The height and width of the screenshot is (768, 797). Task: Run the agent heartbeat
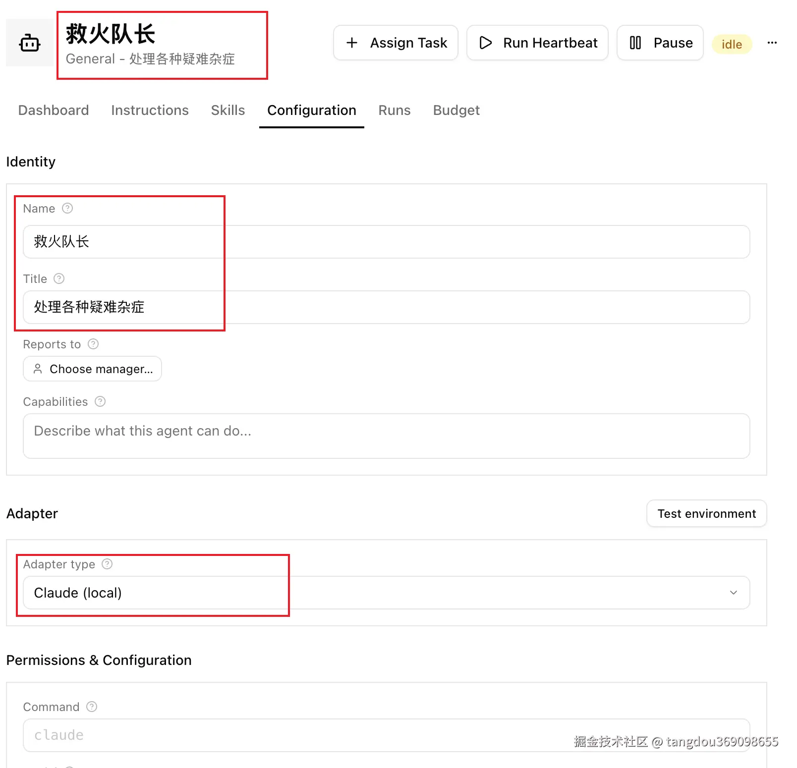(537, 43)
